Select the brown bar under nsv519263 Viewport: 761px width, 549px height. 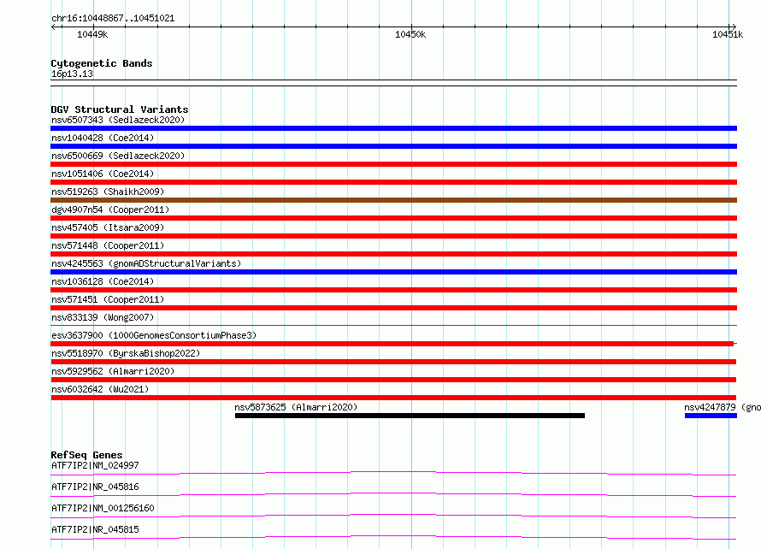pos(393,200)
